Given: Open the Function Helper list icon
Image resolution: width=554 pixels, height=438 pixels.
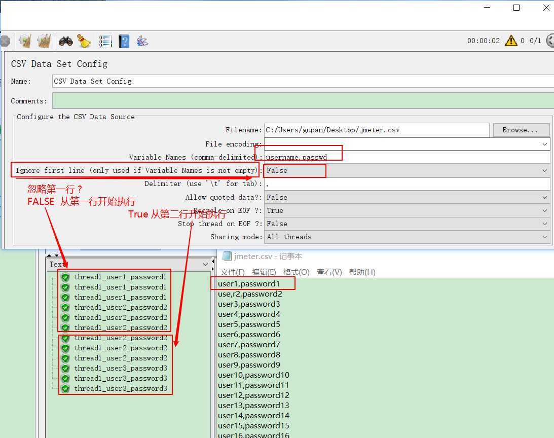Looking at the screenshot, I should 105,42.
